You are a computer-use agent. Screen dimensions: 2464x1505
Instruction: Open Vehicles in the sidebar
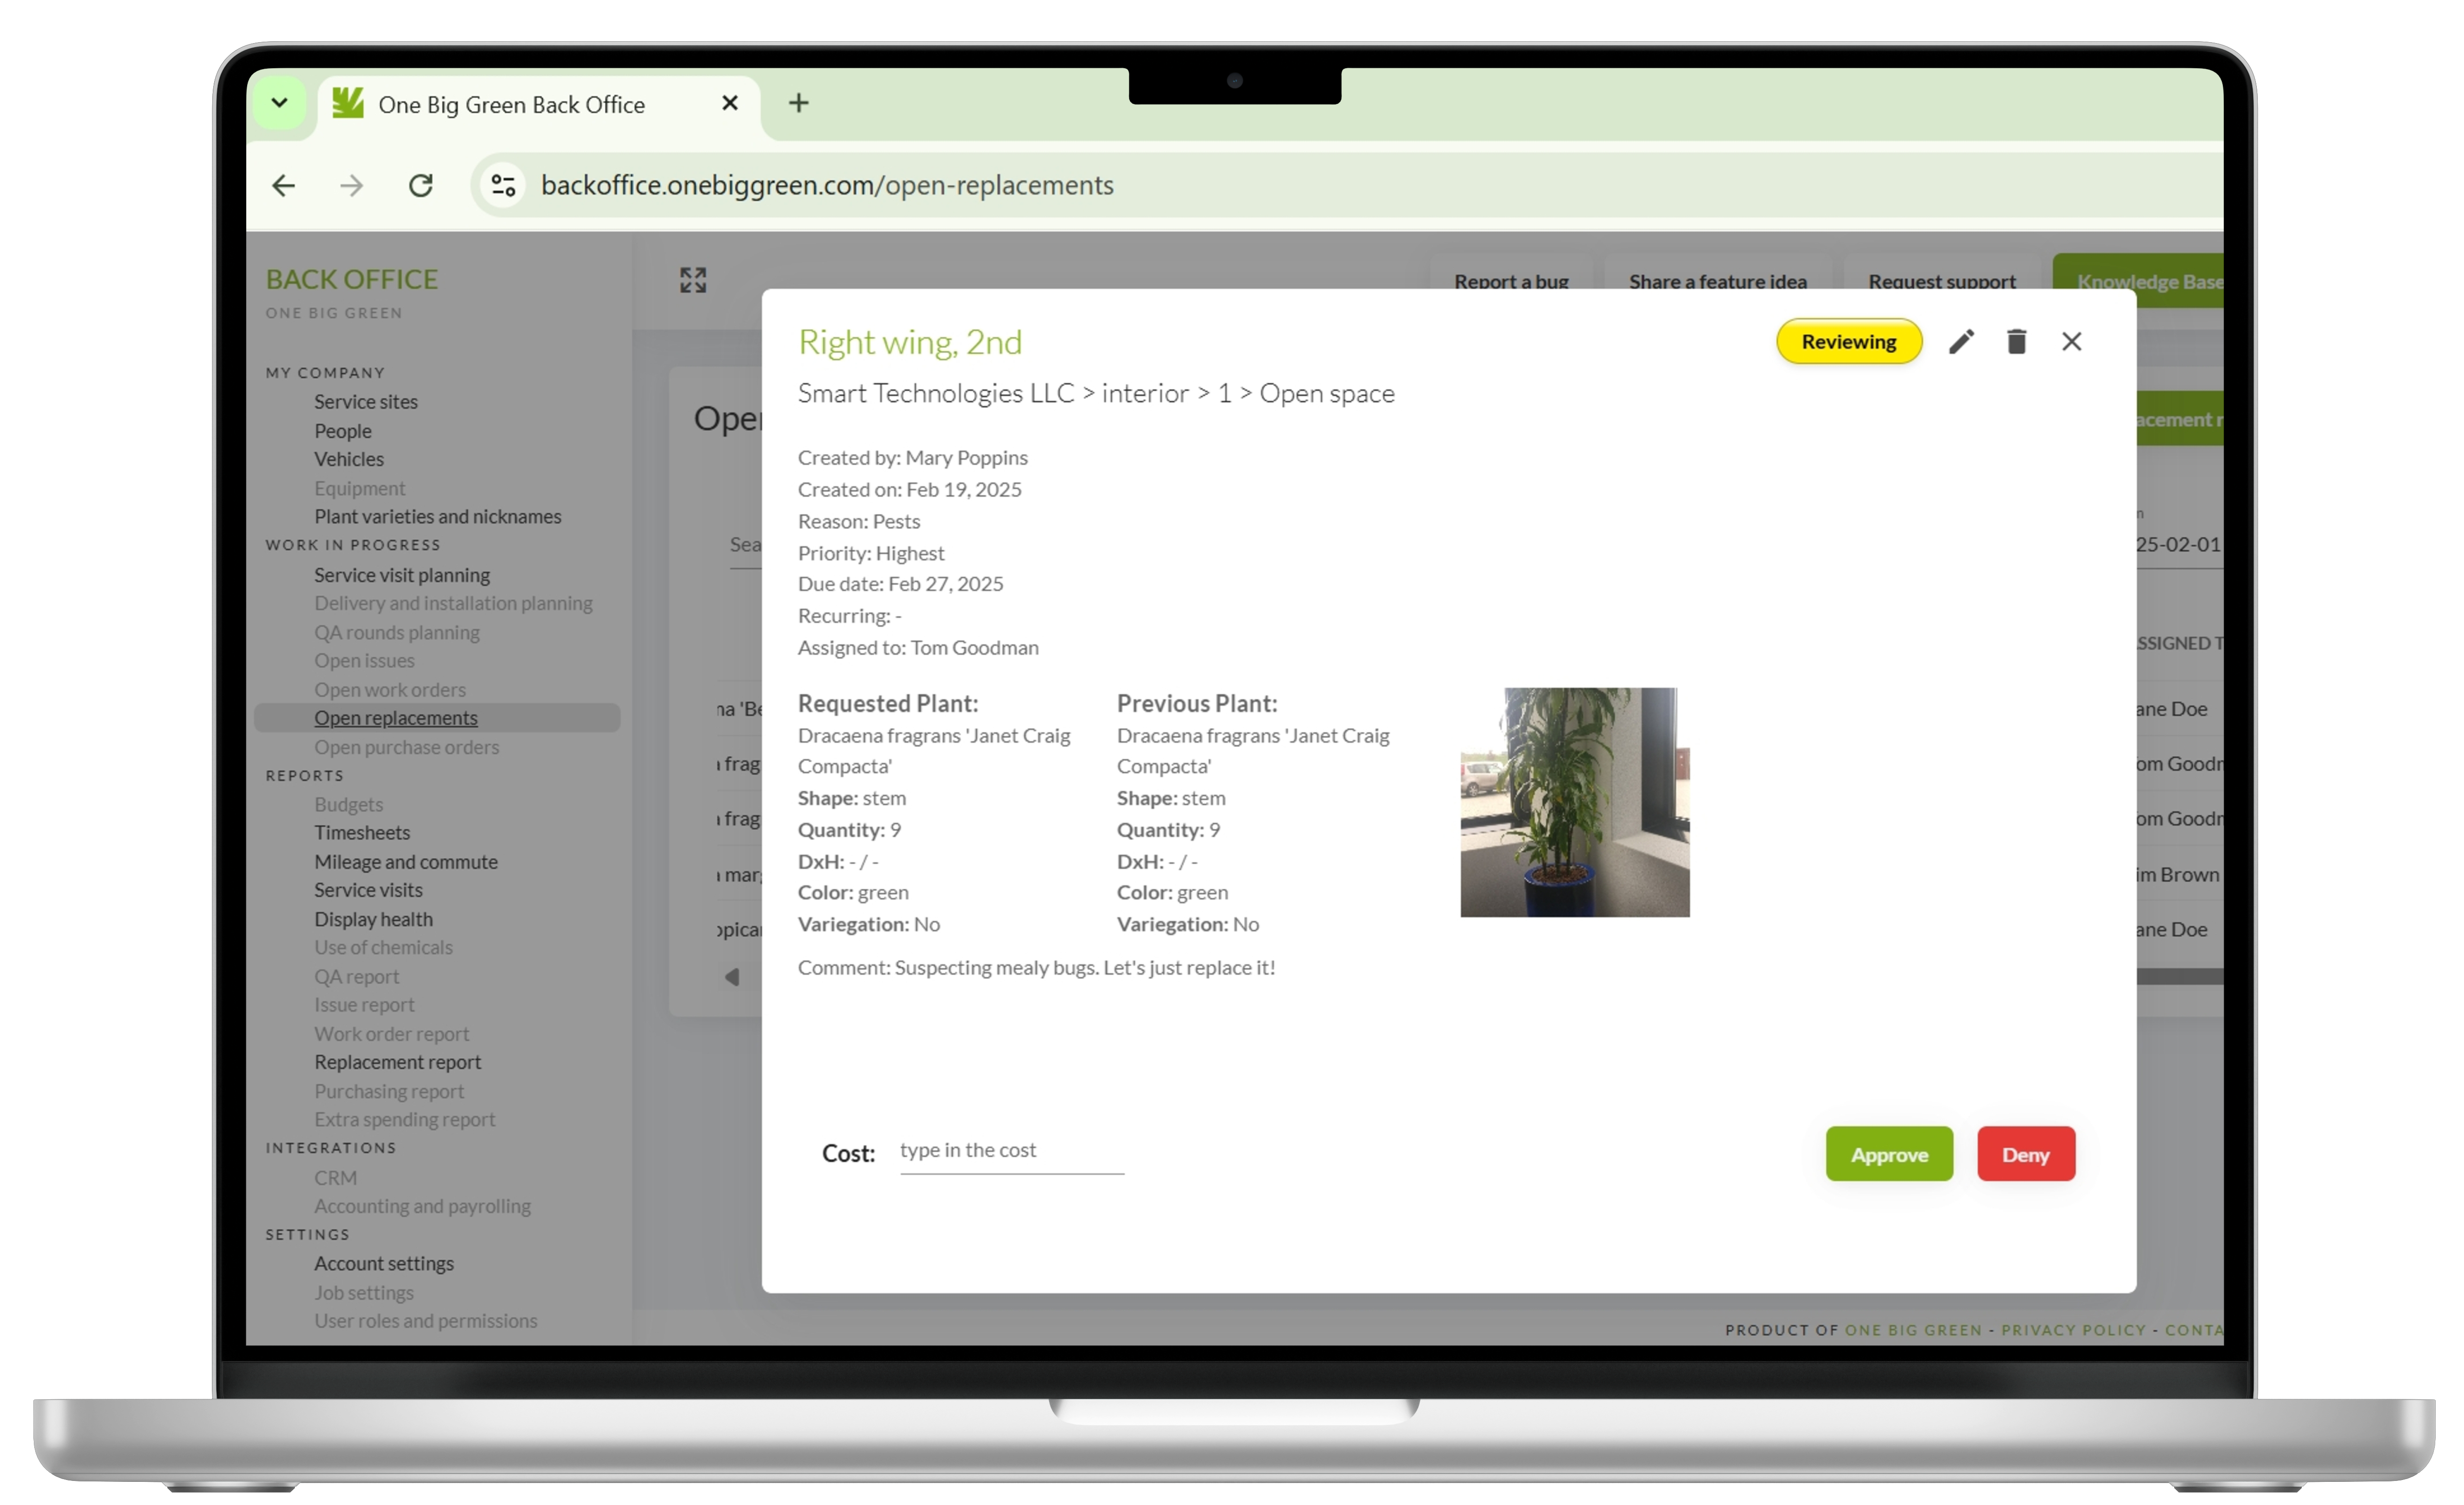pyautogui.click(x=349, y=460)
